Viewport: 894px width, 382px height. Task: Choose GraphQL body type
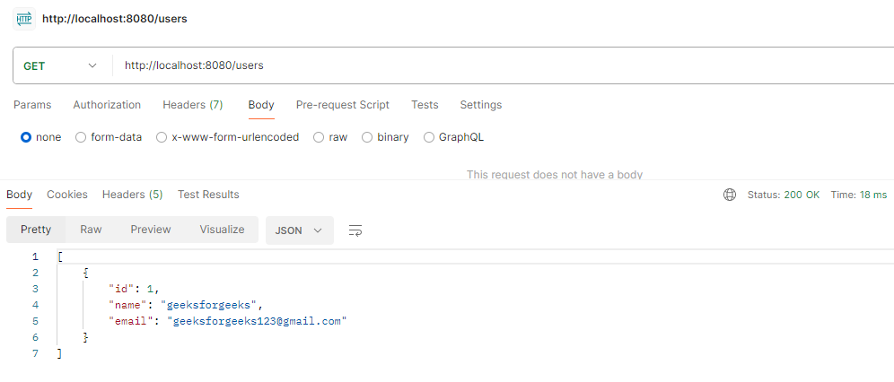(x=429, y=137)
